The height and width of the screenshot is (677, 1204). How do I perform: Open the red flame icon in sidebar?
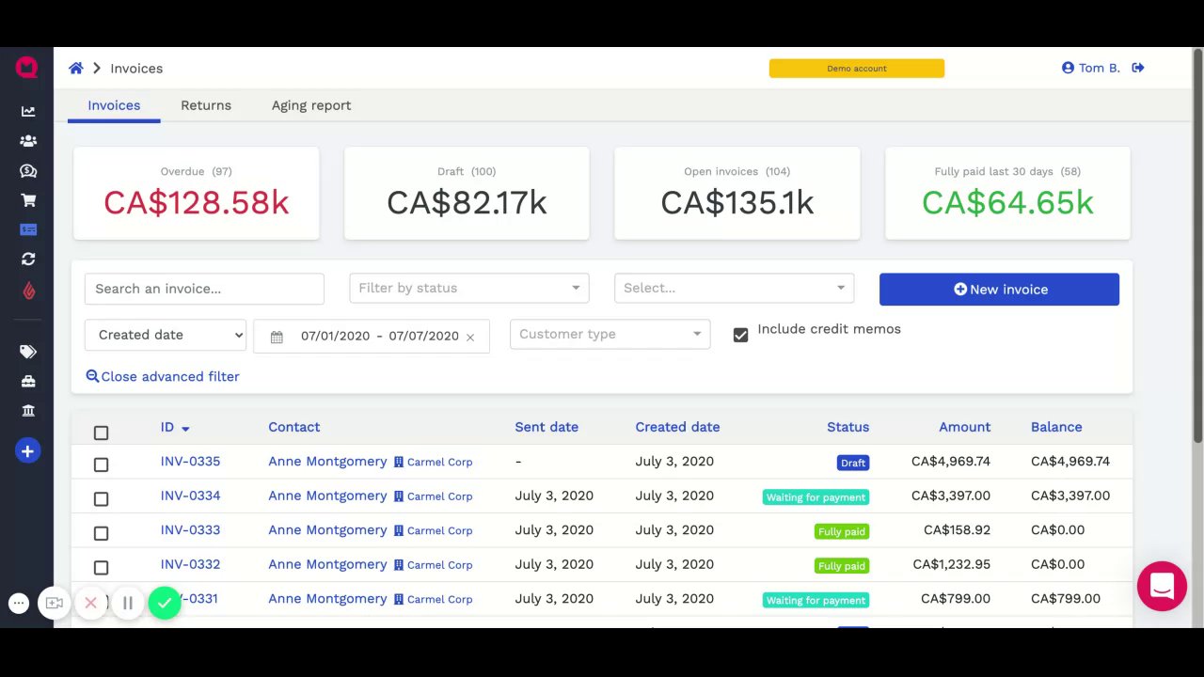(28, 291)
